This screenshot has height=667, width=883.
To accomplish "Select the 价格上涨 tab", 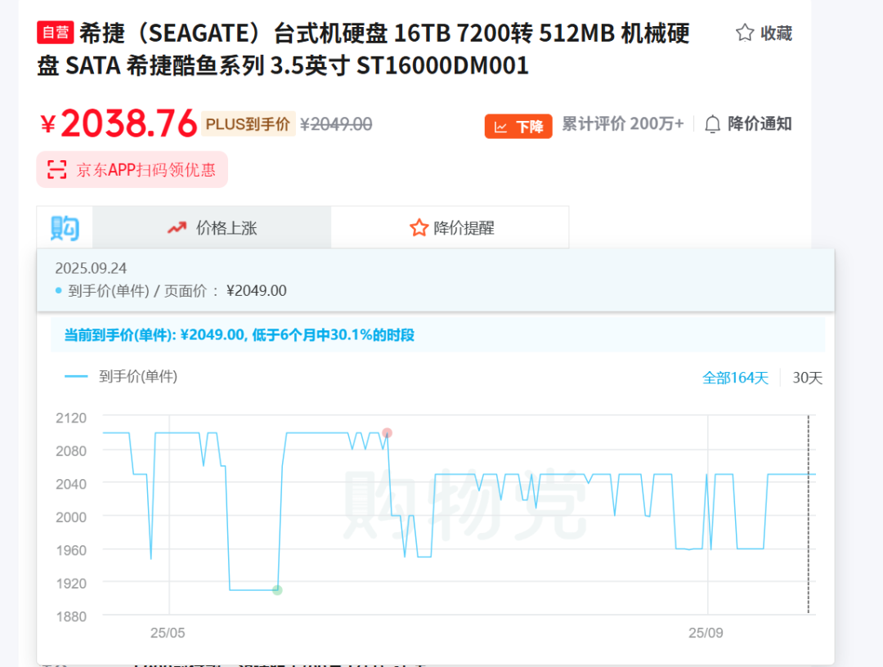I will 212,227.
